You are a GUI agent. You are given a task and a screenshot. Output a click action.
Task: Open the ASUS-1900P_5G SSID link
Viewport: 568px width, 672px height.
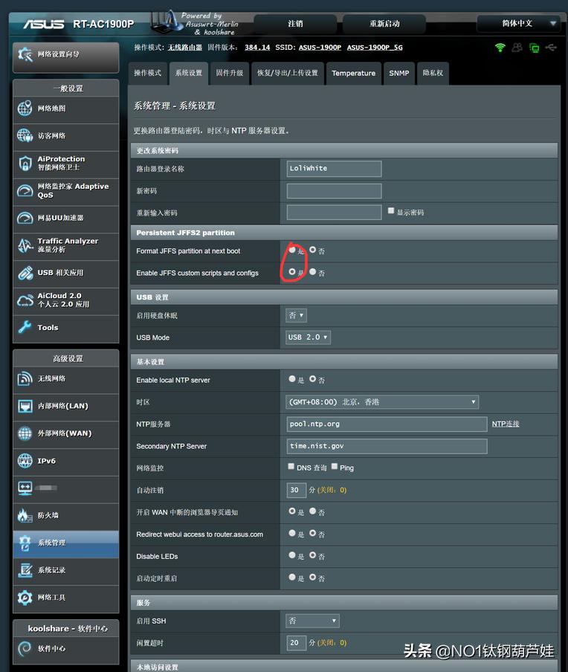(x=375, y=47)
